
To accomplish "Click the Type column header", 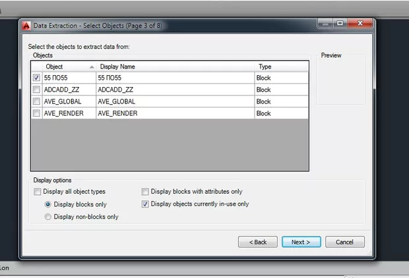I will [x=280, y=67].
